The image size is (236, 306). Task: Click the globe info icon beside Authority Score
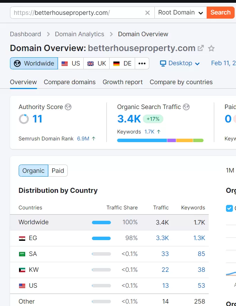click(x=68, y=107)
